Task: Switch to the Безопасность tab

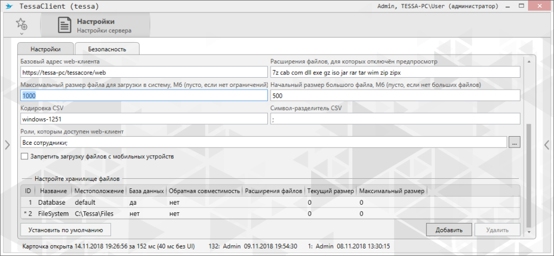Action: tap(107, 49)
